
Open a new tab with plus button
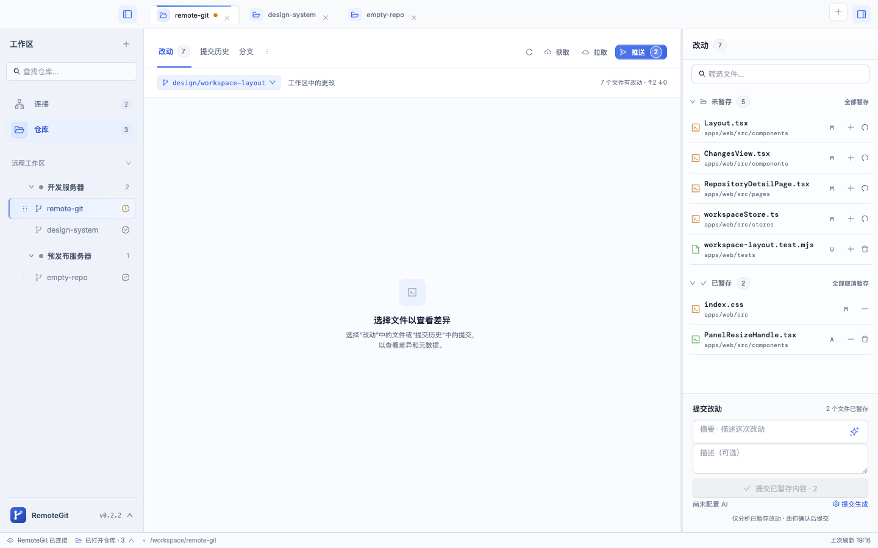point(838,12)
